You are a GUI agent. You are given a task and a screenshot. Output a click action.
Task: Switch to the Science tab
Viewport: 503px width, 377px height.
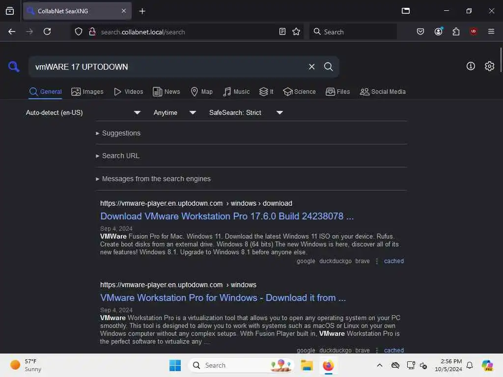point(299,92)
